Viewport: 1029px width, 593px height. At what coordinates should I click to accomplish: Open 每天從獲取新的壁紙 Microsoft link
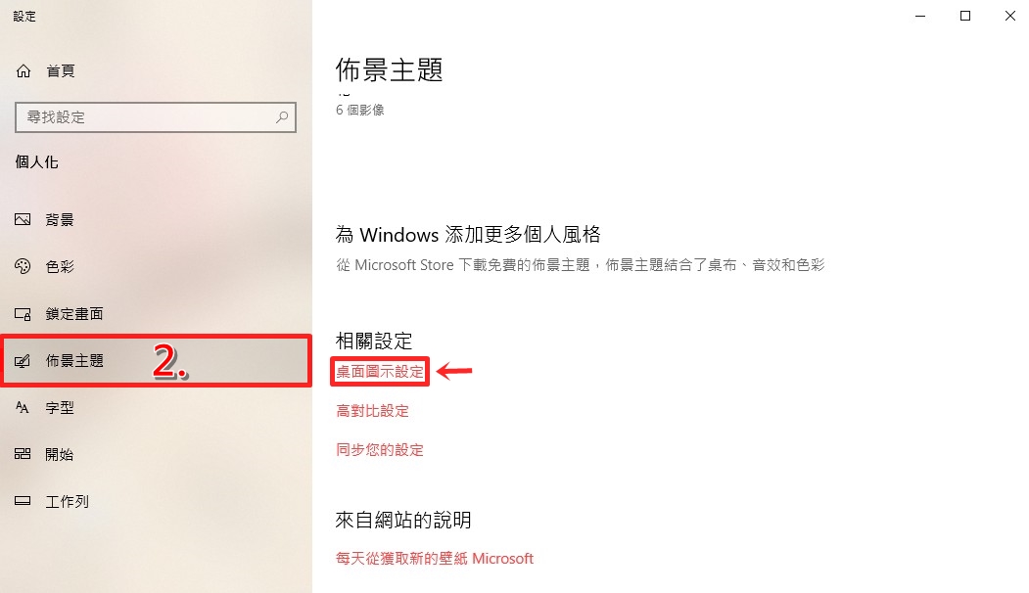click(435, 558)
